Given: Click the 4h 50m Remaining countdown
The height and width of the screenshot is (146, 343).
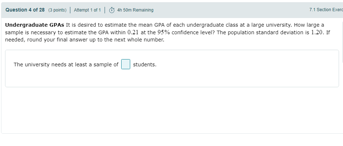Looking at the screenshot, I should point(135,10).
